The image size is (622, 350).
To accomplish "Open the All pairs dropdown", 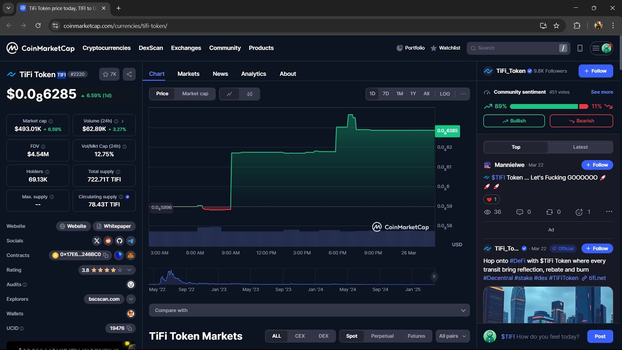I will (453, 336).
